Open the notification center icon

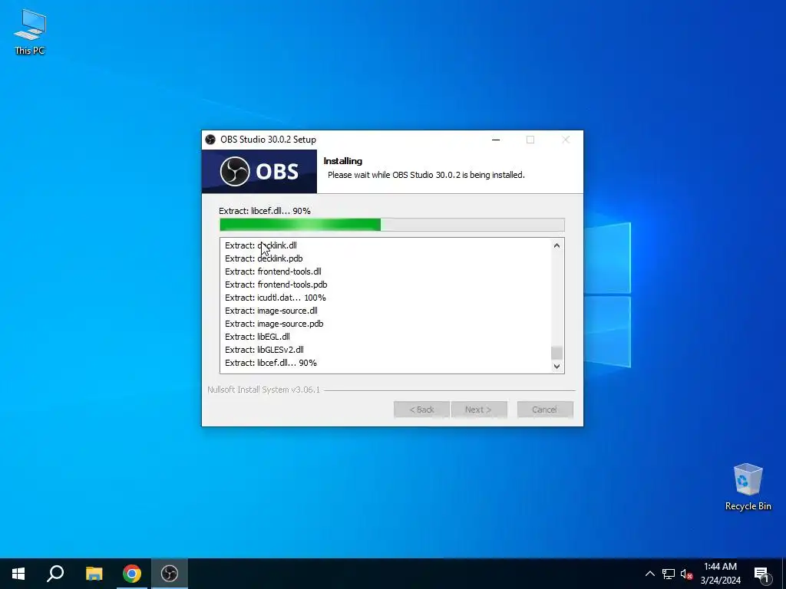[x=762, y=574]
